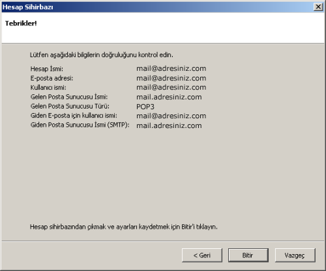Click the Hesap İsmi value mail@adresiniz.com
This screenshot has height=271, width=326.
[x=171, y=68]
